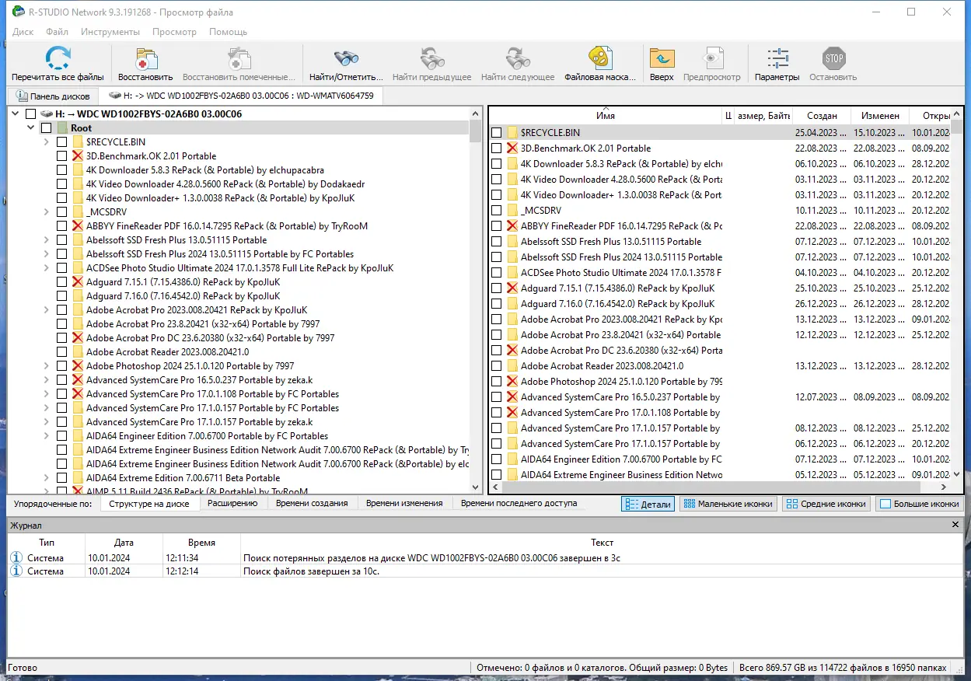Screen dimensions: 971x681
Task: Click info icon of the 12:12:14 log entry
Action: [16, 571]
